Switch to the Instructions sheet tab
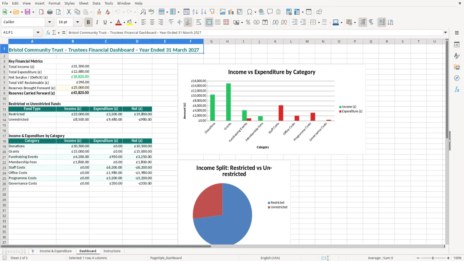Viewport: 464px width, 261px height. 112,251
